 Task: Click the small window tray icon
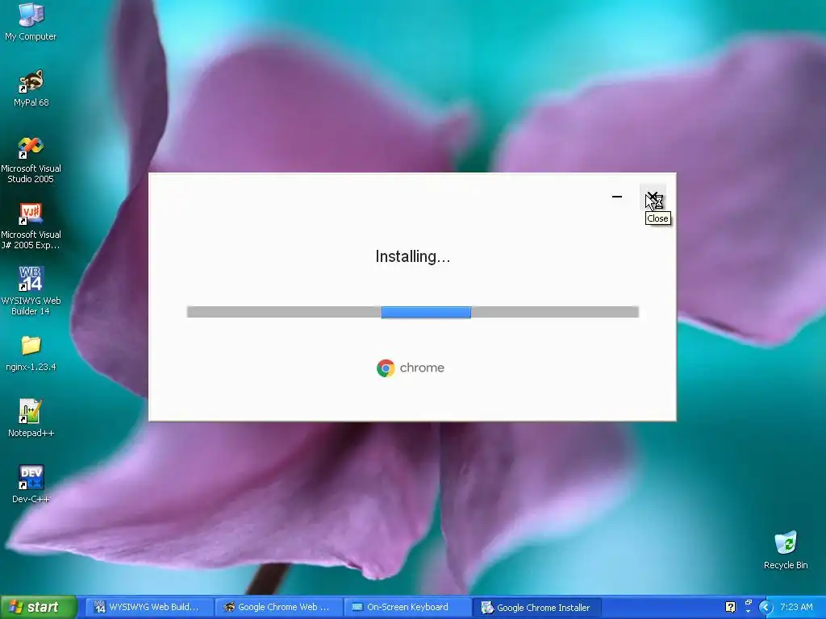tap(748, 604)
